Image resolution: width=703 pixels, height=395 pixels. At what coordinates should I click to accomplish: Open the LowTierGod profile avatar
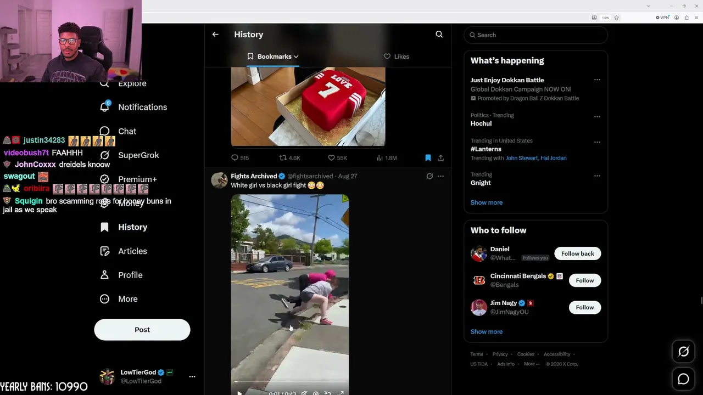[x=107, y=376]
